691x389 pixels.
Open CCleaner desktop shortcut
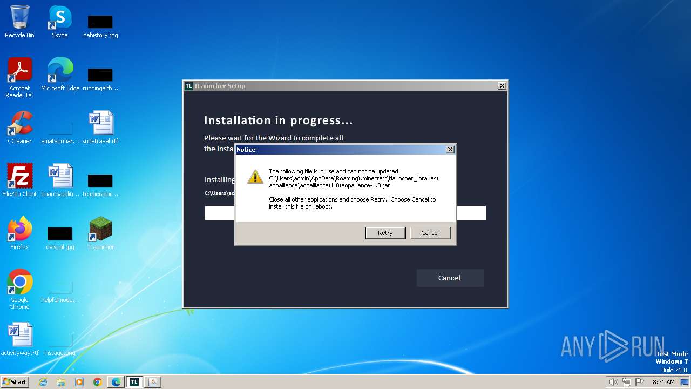[19, 128]
